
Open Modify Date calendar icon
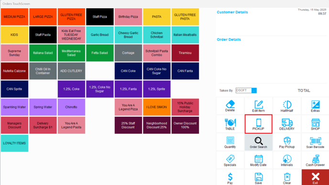pos(259,159)
